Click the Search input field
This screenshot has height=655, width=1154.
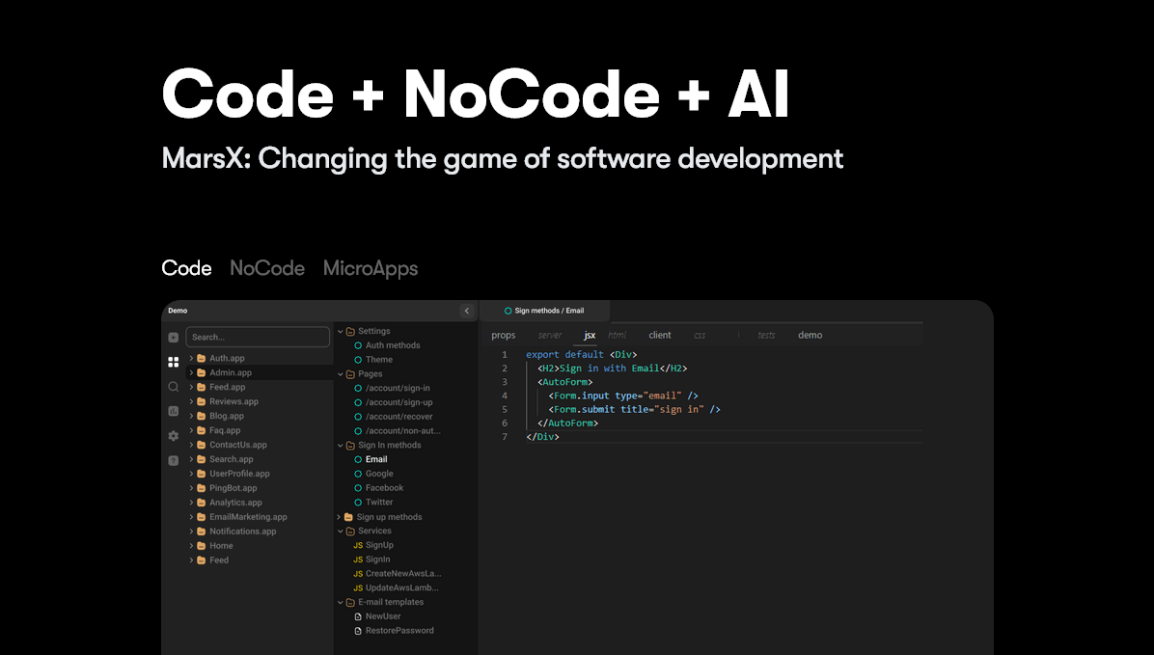click(258, 337)
